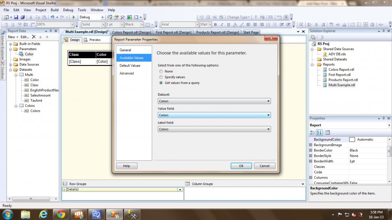This screenshot has width=392, height=220.
Task: Open the Debug menu
Action: coord(68,10)
